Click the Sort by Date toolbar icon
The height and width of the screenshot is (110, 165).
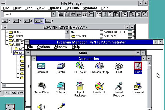coord(117,14)
